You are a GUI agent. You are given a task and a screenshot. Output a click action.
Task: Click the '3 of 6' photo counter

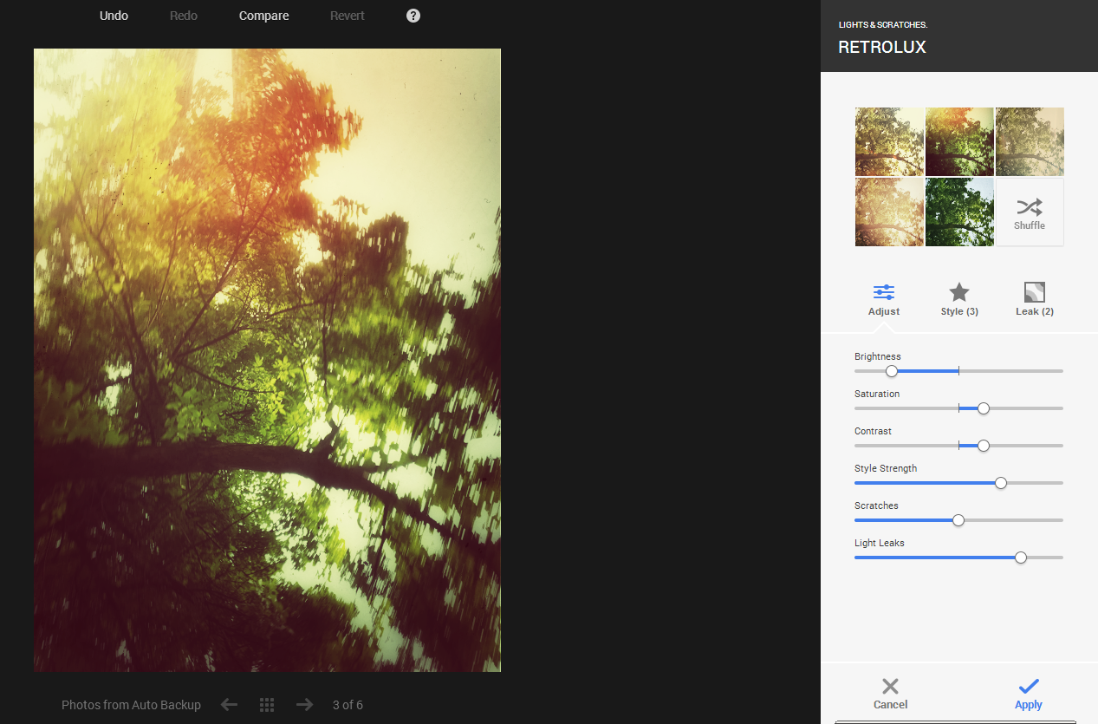tap(348, 705)
